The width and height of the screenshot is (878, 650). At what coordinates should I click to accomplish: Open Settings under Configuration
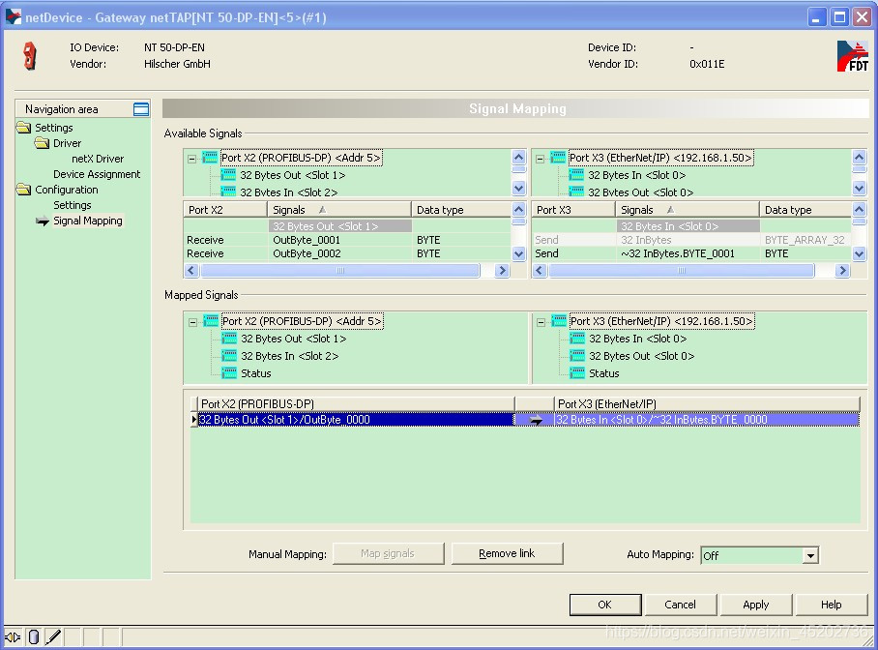(x=73, y=206)
